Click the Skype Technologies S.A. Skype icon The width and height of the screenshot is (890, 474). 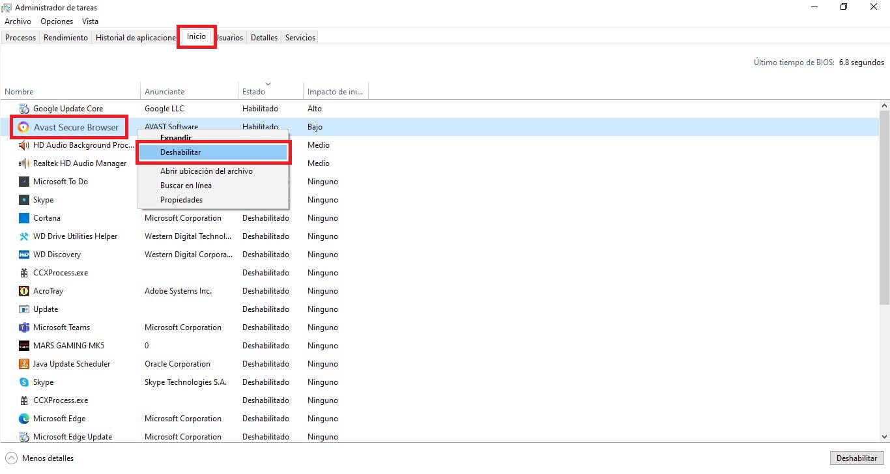[24, 382]
